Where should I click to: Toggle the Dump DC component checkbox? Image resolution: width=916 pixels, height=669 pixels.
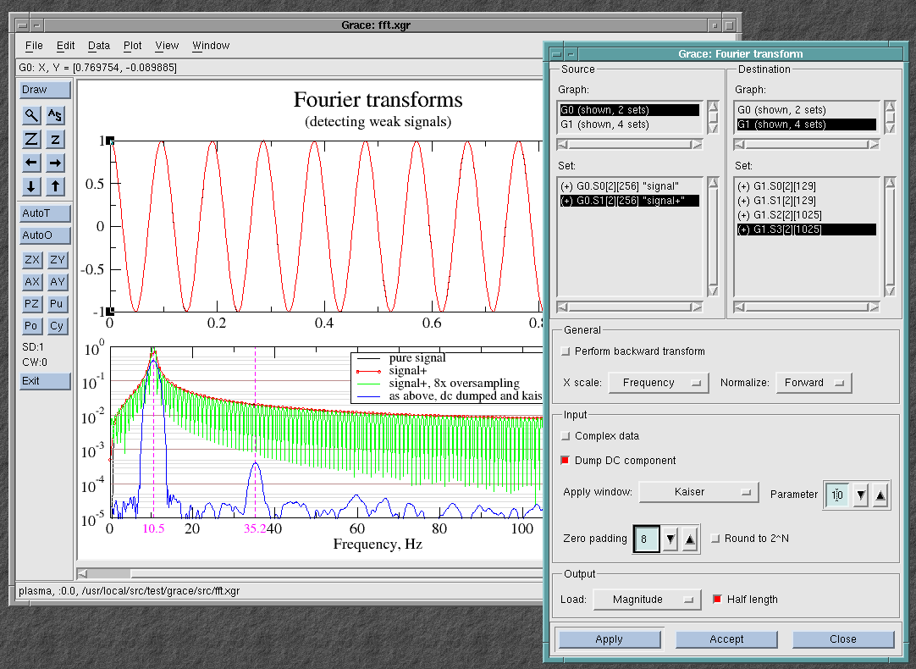pyautogui.click(x=566, y=461)
